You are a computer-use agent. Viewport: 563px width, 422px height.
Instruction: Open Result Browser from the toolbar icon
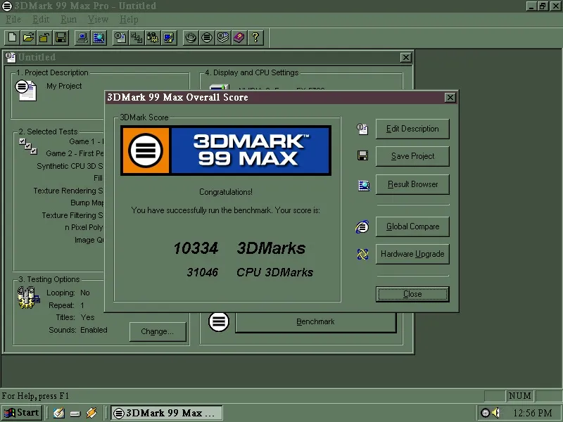(99, 38)
